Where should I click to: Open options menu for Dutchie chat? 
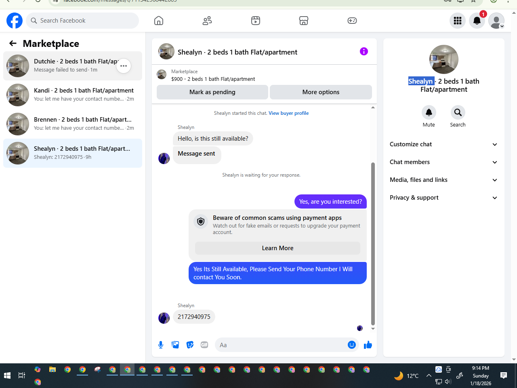click(124, 66)
